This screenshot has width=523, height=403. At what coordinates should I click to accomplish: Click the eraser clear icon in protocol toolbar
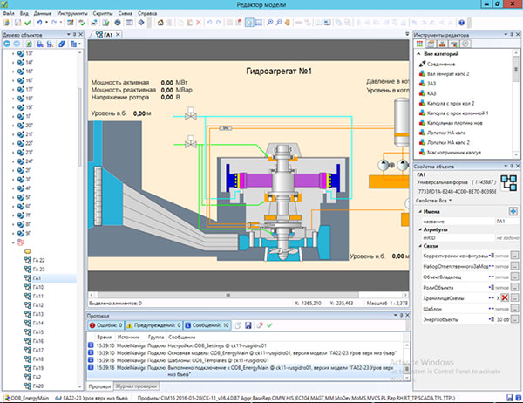click(260, 325)
